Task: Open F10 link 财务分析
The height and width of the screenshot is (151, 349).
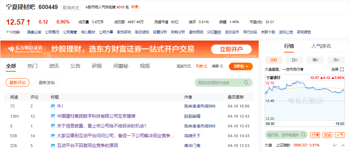Action: (x=178, y=32)
